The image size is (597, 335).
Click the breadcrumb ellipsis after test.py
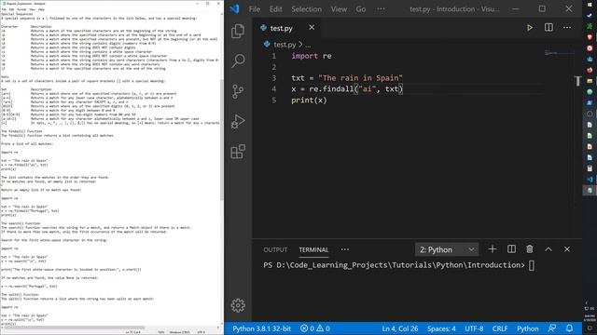coord(308,46)
